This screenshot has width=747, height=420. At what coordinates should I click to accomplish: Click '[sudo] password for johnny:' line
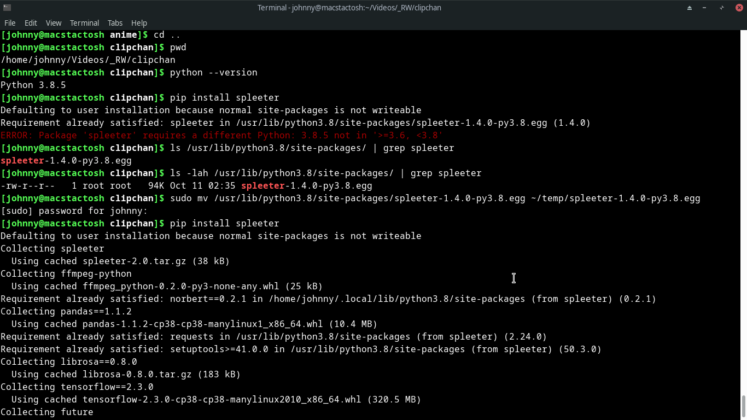(74, 211)
